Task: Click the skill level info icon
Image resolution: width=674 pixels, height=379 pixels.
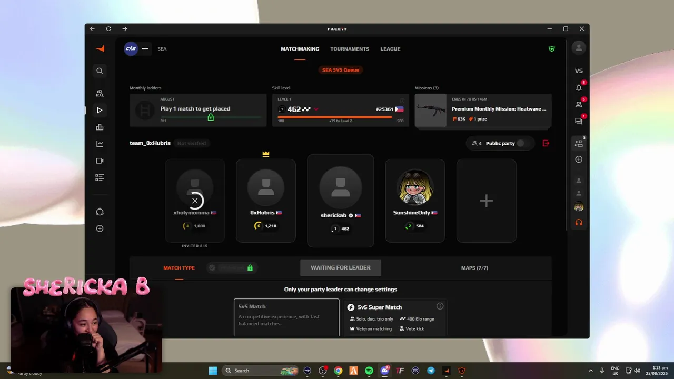Action: (x=402, y=100)
